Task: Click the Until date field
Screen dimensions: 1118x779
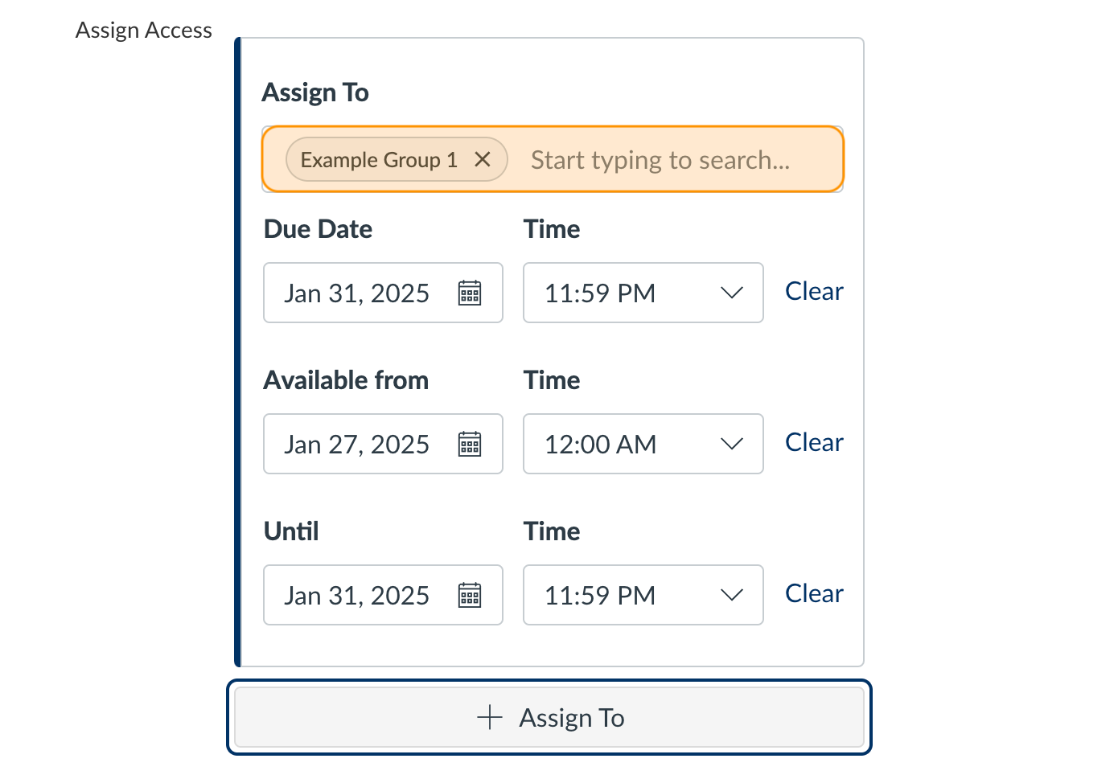Action: pos(358,595)
